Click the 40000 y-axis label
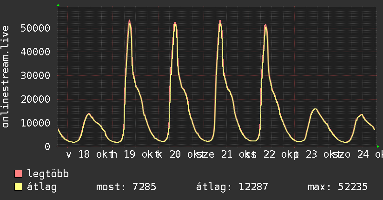This screenshot has height=200, width=383. point(35,52)
